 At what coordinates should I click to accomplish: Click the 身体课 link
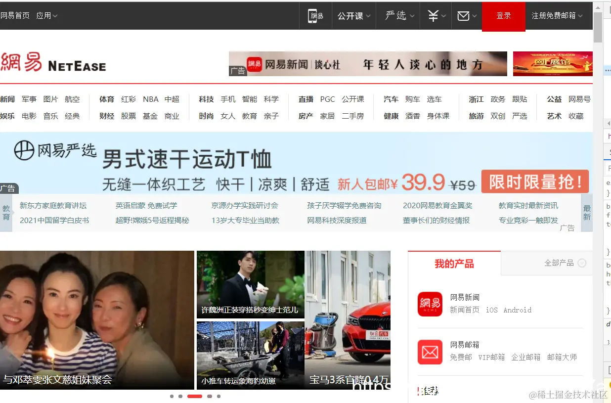pos(438,116)
